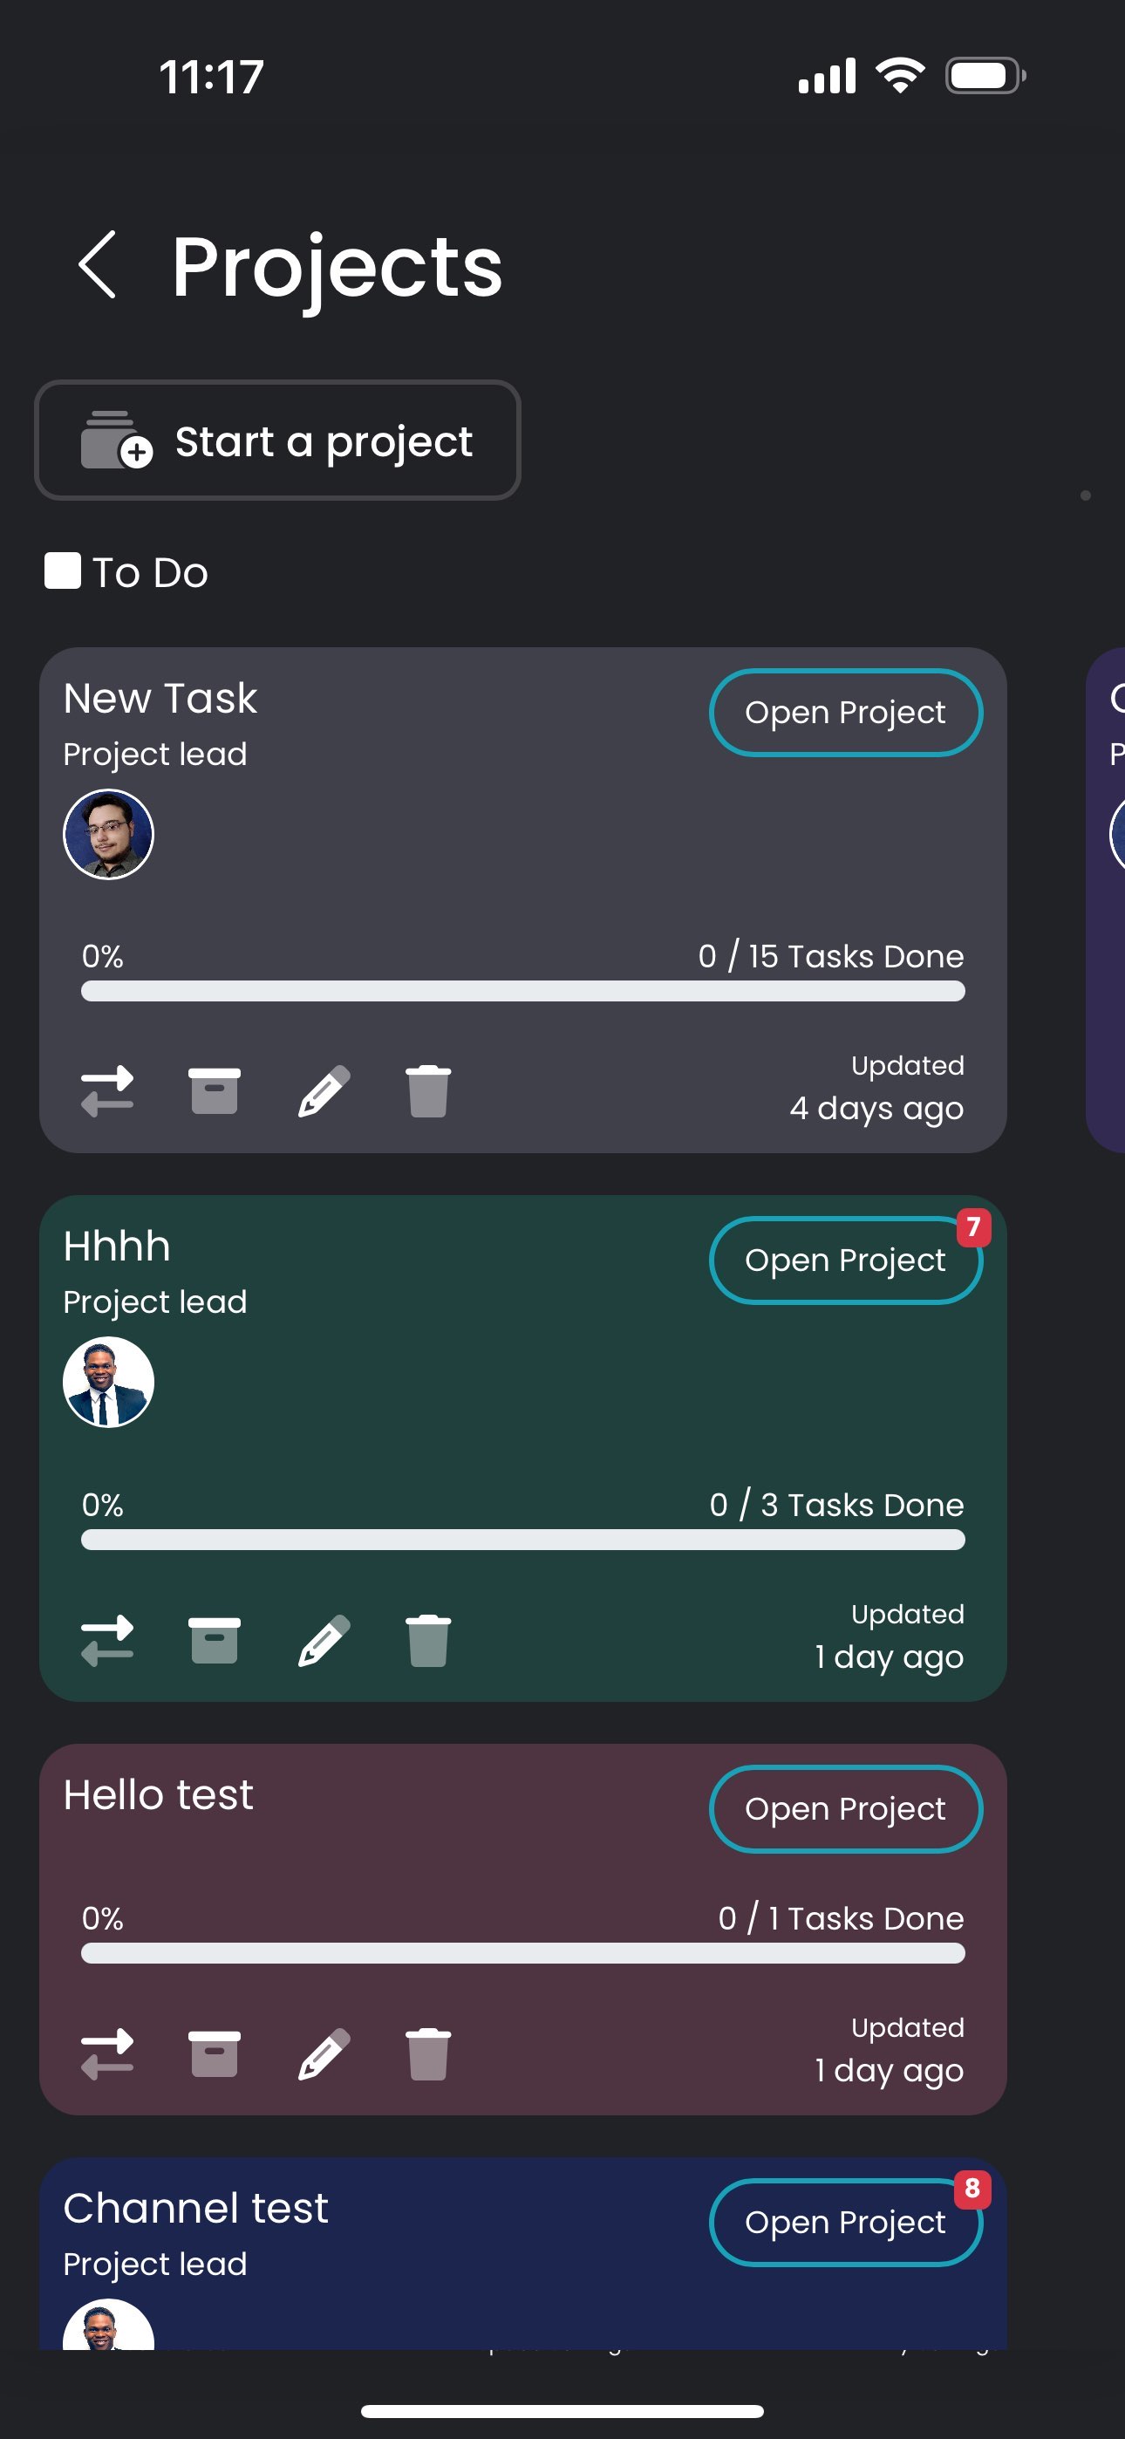Archive the New Task project
1125x2439 pixels.
(x=214, y=1090)
